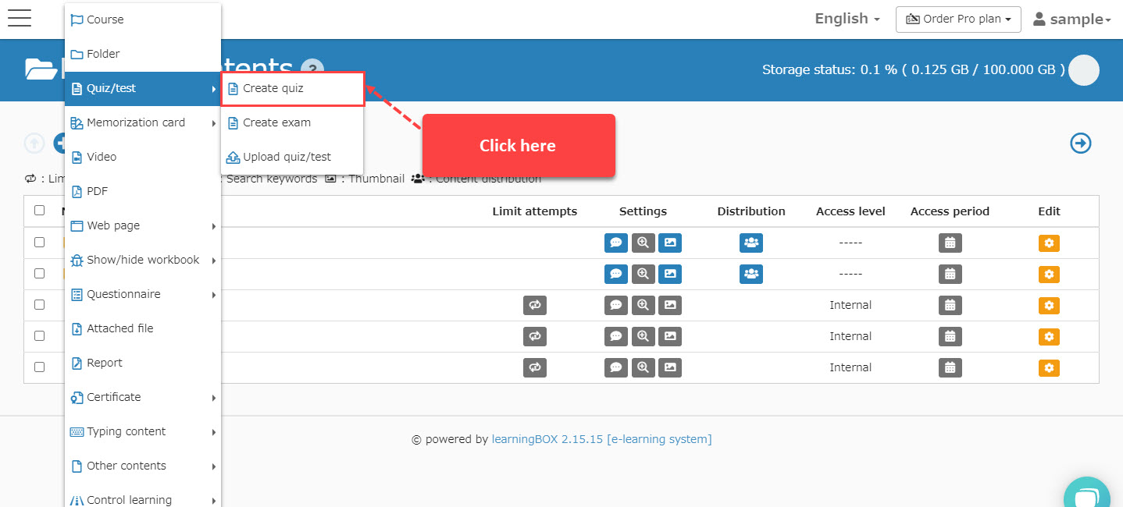This screenshot has width=1123, height=507.
Task: Toggle the select-all header checkbox
Action: point(40,211)
